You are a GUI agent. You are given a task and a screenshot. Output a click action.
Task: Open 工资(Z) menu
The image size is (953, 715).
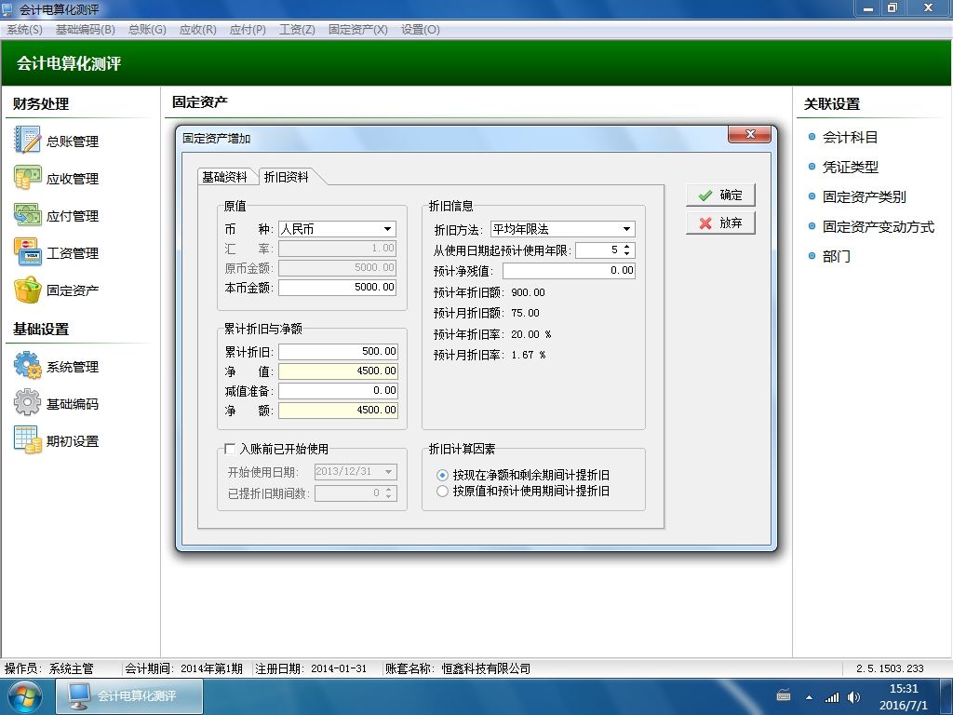[x=297, y=29]
